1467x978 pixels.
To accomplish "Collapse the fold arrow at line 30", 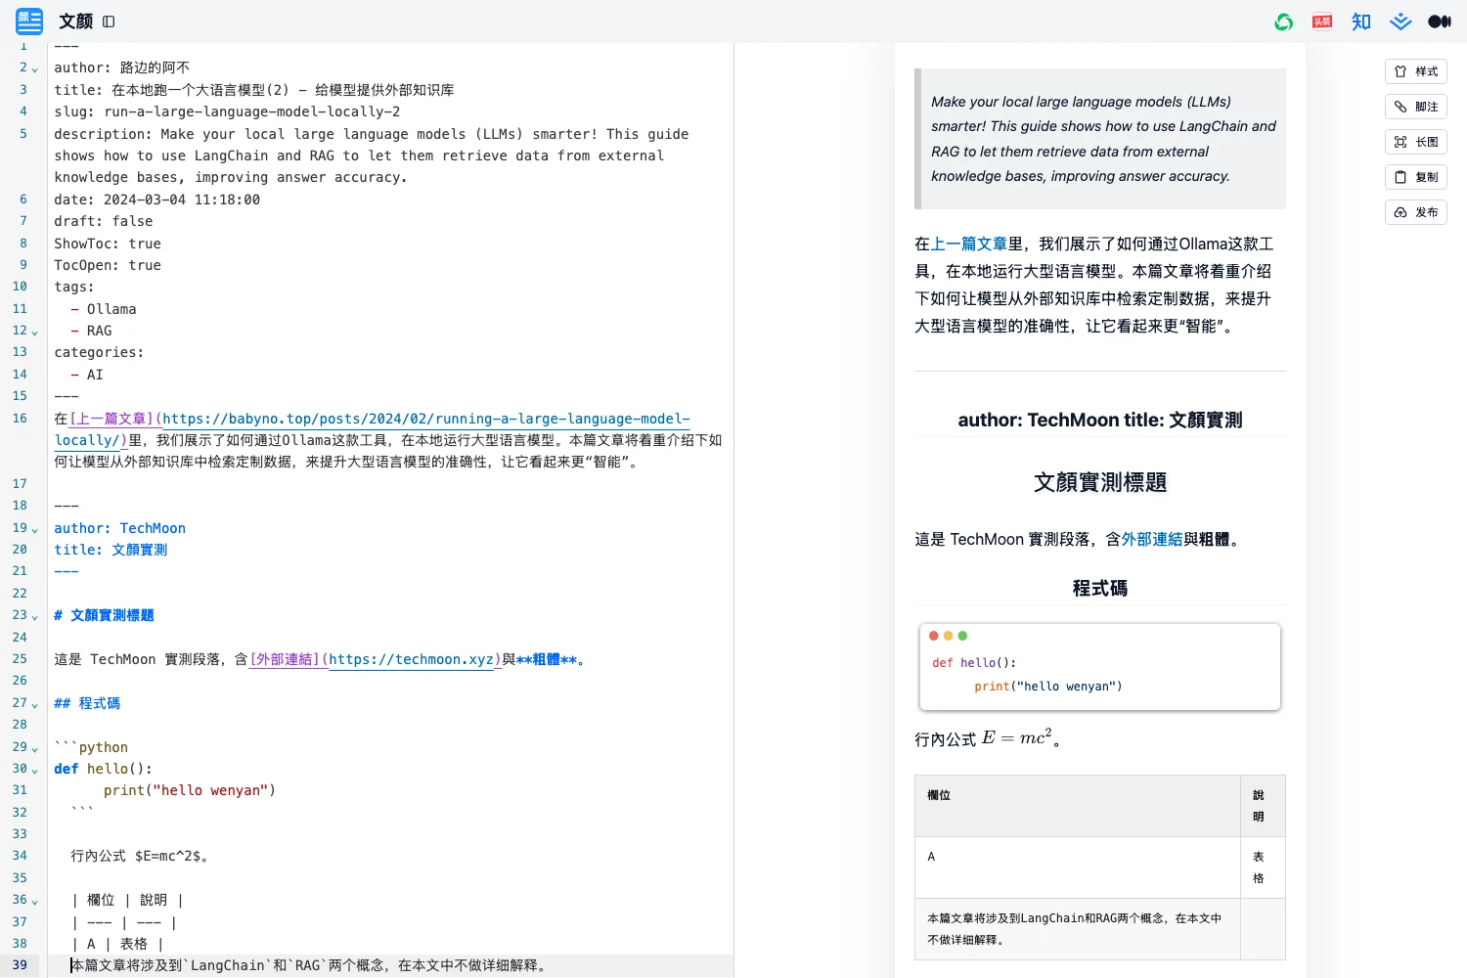I will tap(35, 771).
